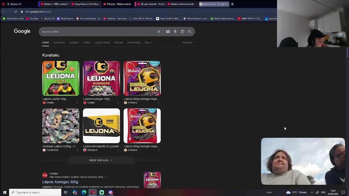The height and width of the screenshot is (196, 349).
Task: Click the magnifying glass search button
Action: tap(189, 32)
